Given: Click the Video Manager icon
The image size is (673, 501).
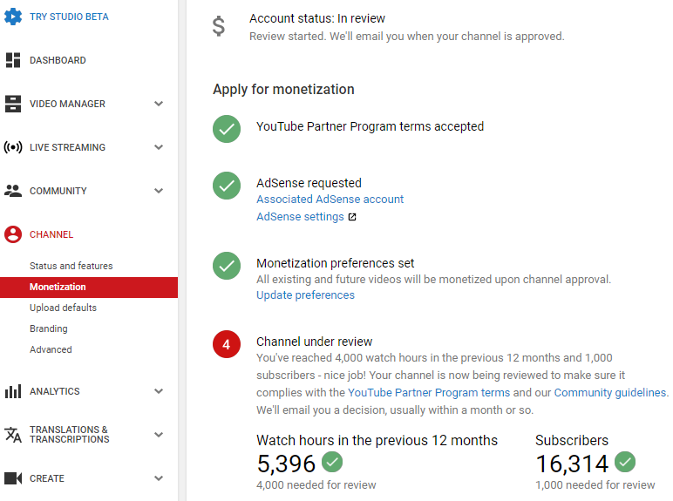Looking at the screenshot, I should click(x=13, y=104).
